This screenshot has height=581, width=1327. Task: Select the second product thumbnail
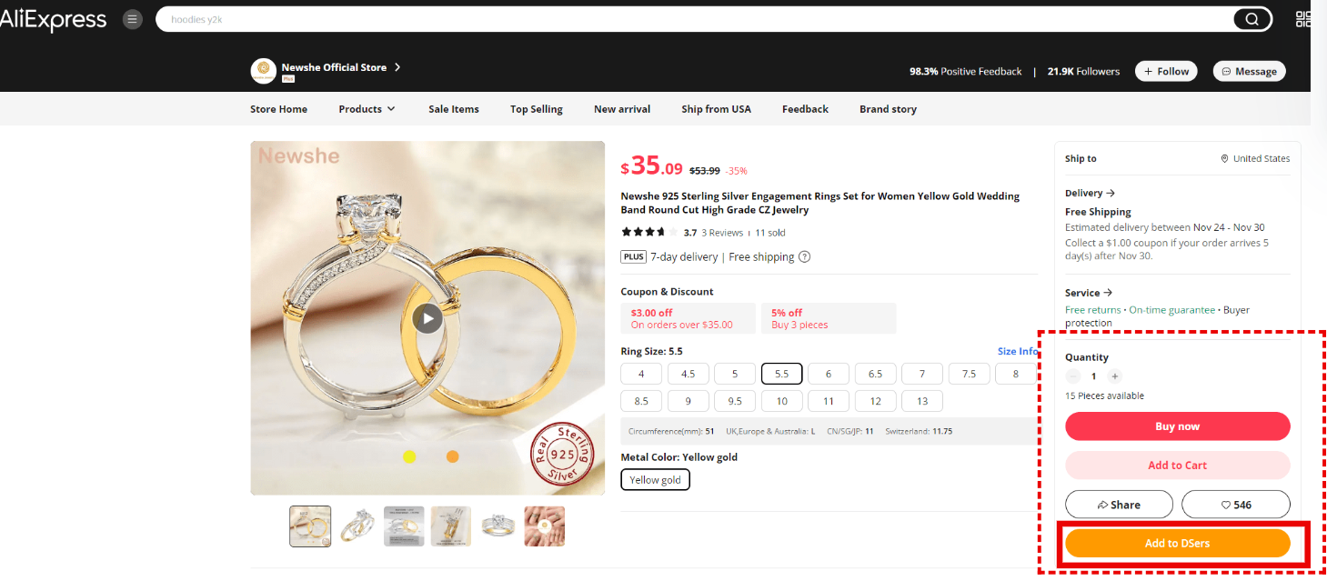(357, 526)
